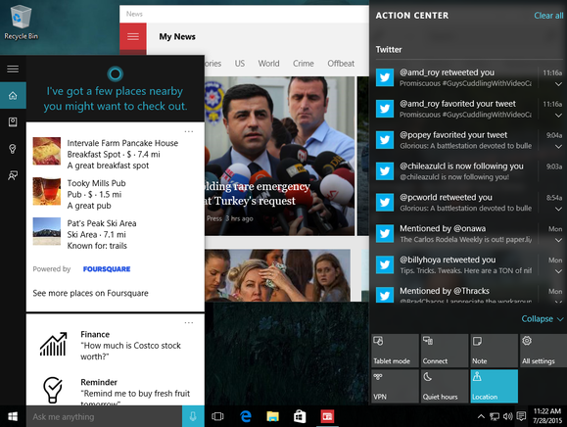The height and width of the screenshot is (427, 567).
Task: Open Turkey emergency news story image
Action: [279, 156]
